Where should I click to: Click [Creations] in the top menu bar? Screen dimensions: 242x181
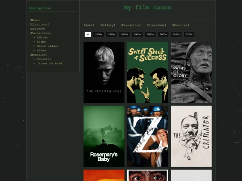coord(156,25)
